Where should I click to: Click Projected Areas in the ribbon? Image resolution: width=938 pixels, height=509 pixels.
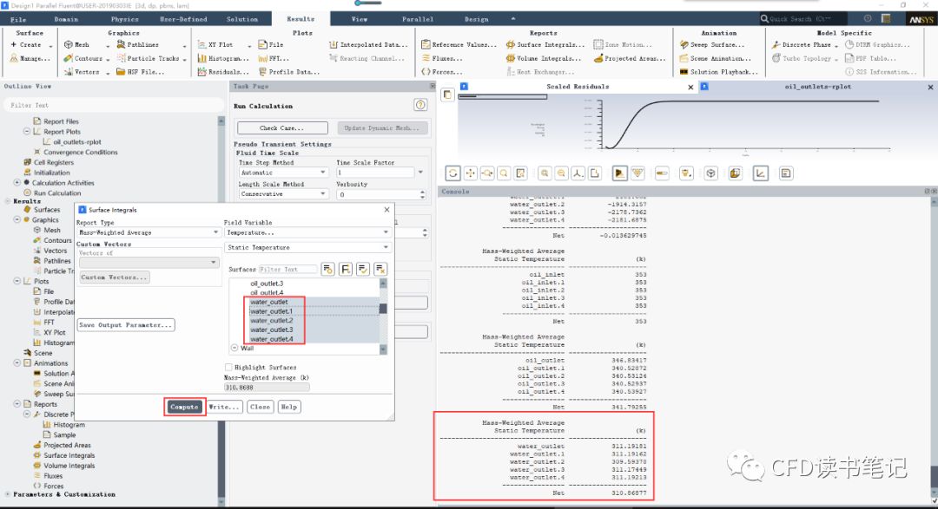pyautogui.click(x=630, y=59)
